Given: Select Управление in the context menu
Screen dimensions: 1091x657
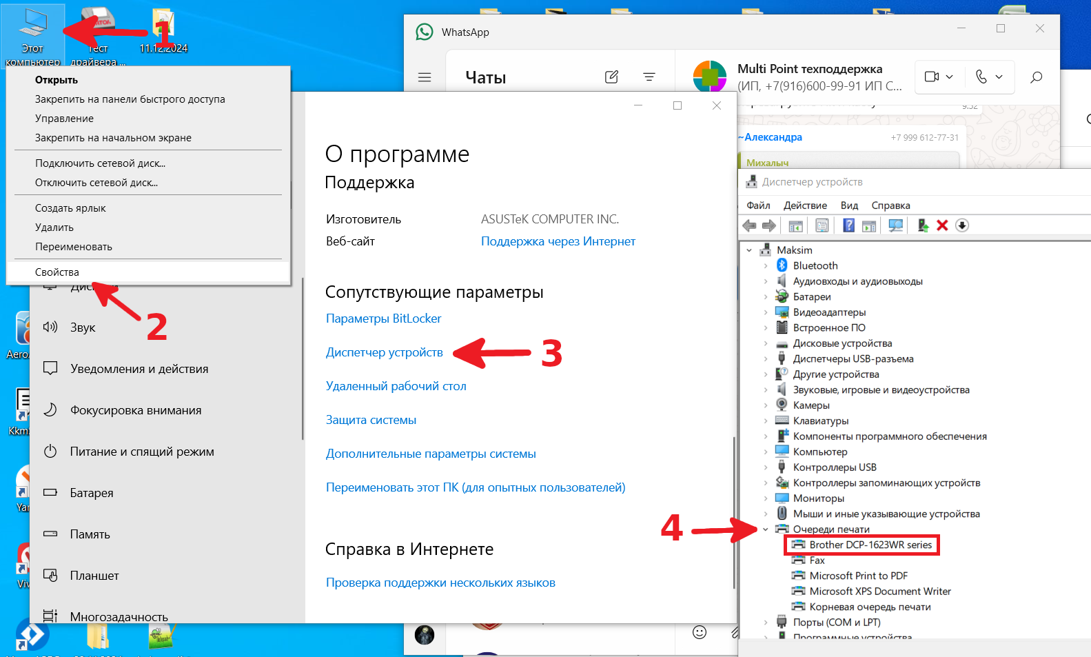Looking at the screenshot, I should click(148, 119).
